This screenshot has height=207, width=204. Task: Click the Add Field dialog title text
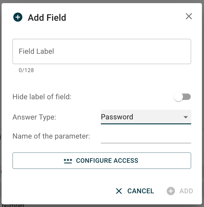tap(47, 18)
